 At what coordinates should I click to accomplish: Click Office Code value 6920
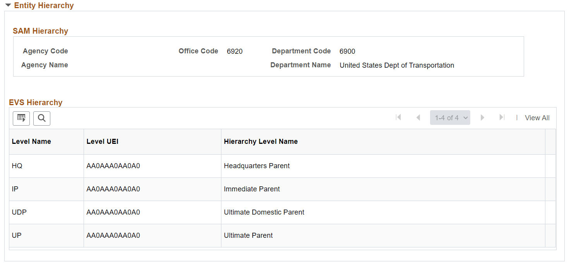(x=235, y=51)
